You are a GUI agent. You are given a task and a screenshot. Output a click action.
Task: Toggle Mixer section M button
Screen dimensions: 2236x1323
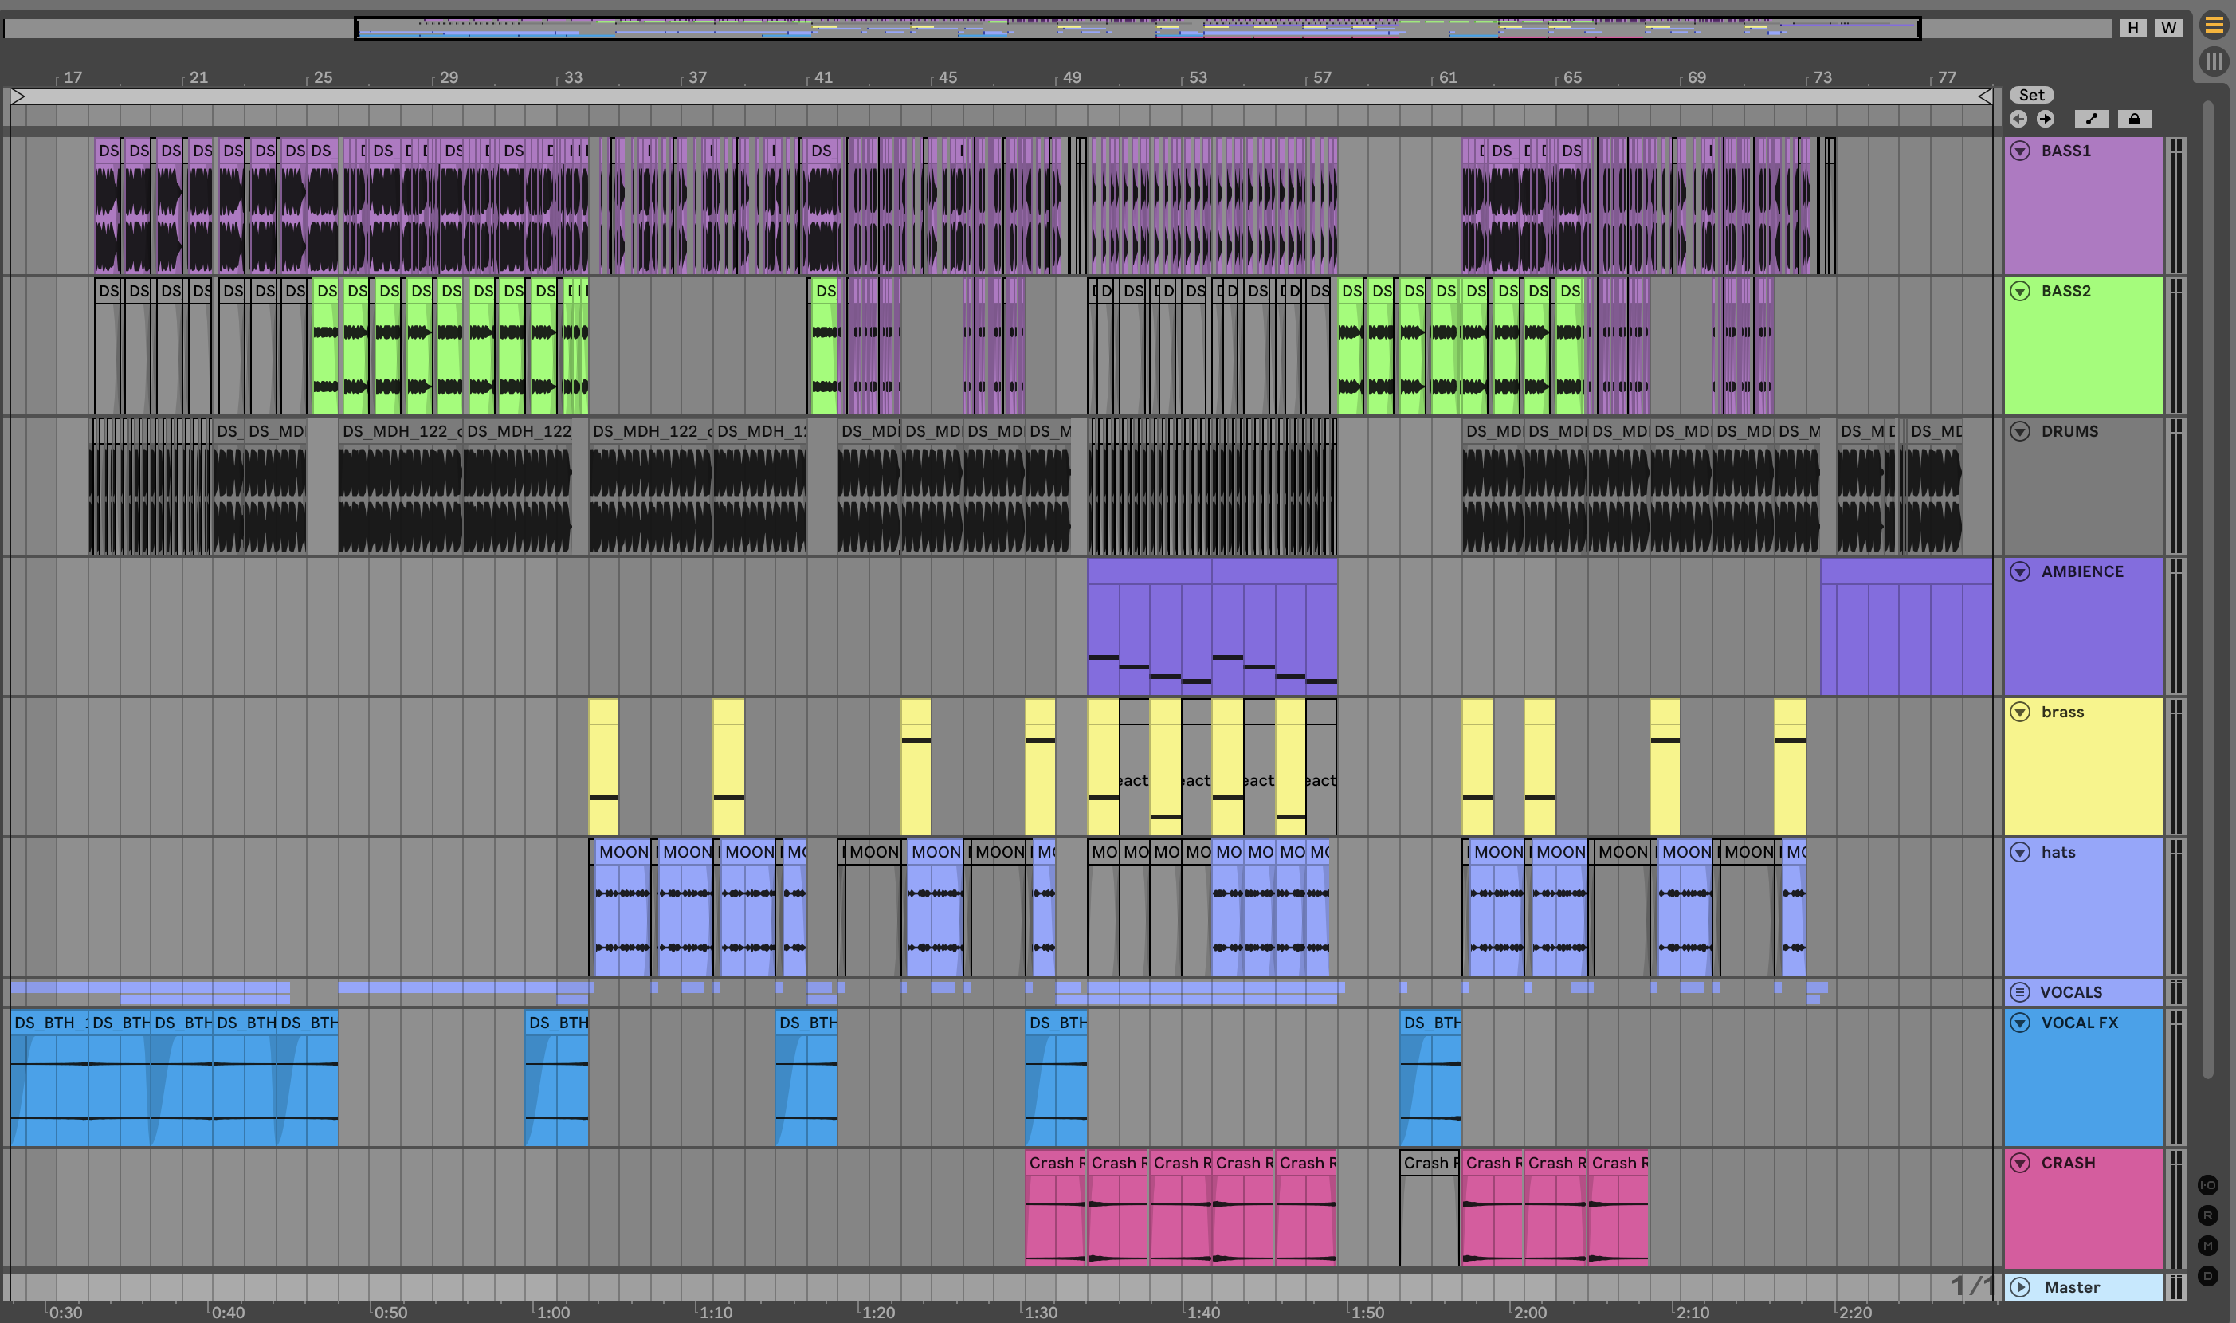click(x=2207, y=1246)
